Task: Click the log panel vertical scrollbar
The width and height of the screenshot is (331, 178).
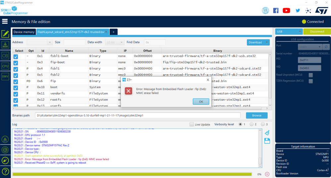Action: pyautogui.click(x=260, y=148)
